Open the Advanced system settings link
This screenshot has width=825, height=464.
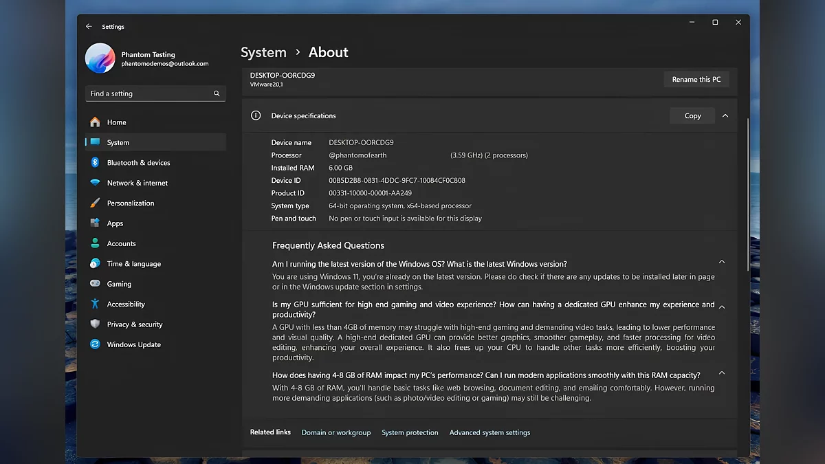coord(489,433)
